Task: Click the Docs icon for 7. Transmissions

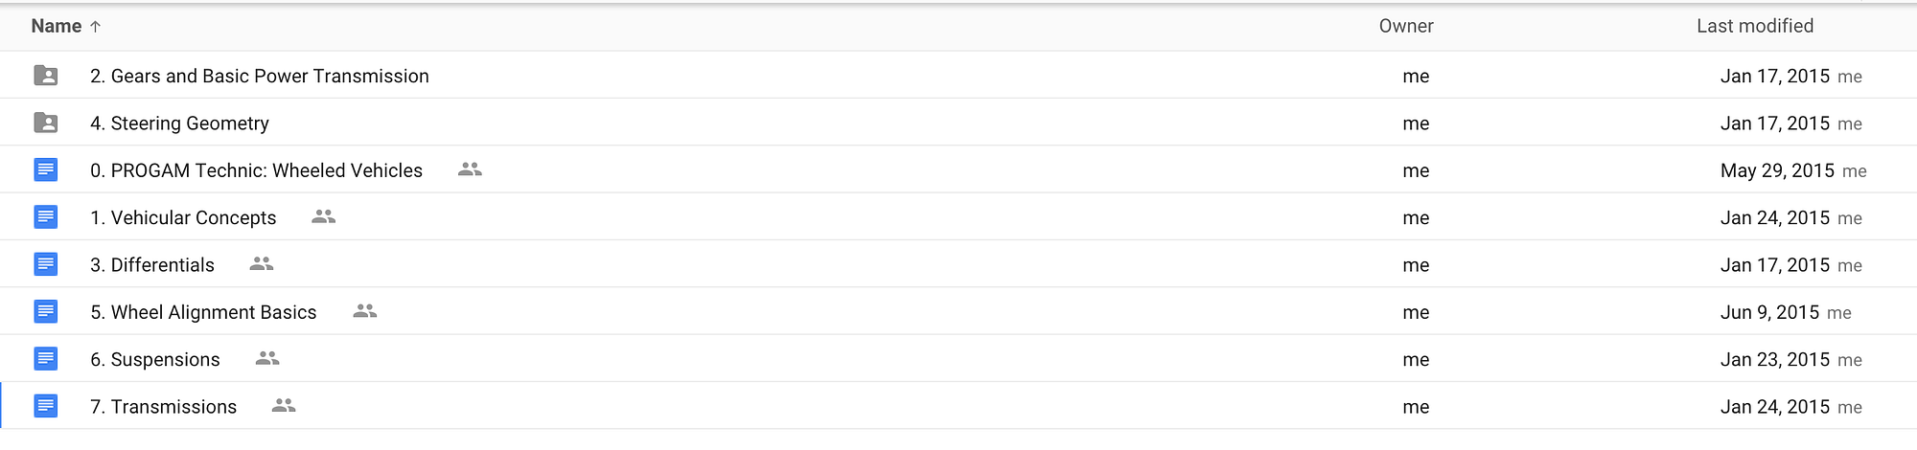Action: (x=45, y=406)
